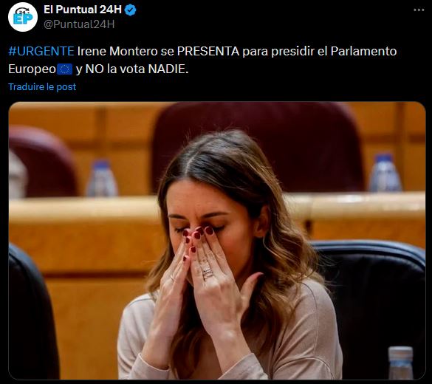Open the El Puntual 24H profile avatar
Image resolution: width=432 pixels, height=384 pixels.
point(23,17)
